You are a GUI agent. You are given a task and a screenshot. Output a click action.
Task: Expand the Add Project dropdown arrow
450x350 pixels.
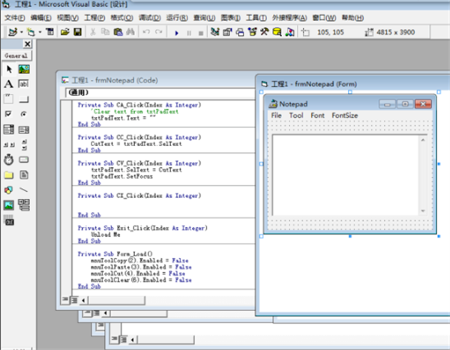pos(20,32)
